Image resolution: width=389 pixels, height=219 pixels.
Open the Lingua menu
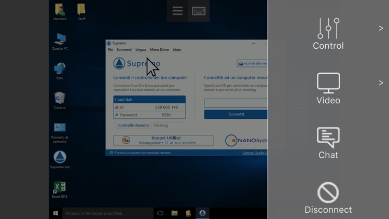tap(141, 50)
